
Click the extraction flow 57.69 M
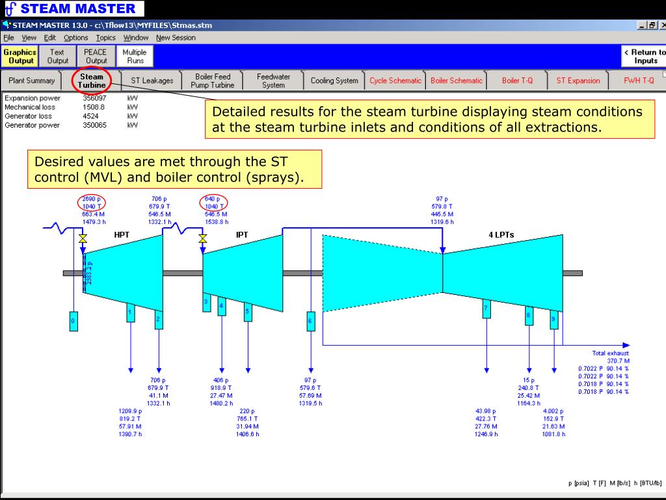[310, 395]
